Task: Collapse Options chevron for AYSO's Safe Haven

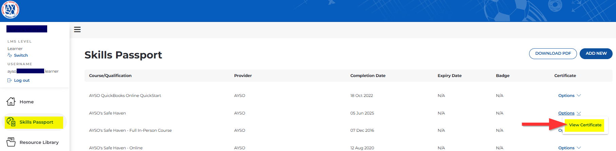Action: [579, 113]
